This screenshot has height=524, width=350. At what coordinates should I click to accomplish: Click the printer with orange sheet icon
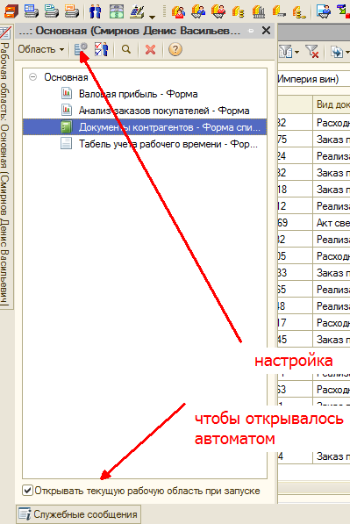pyautogui.click(x=72, y=11)
